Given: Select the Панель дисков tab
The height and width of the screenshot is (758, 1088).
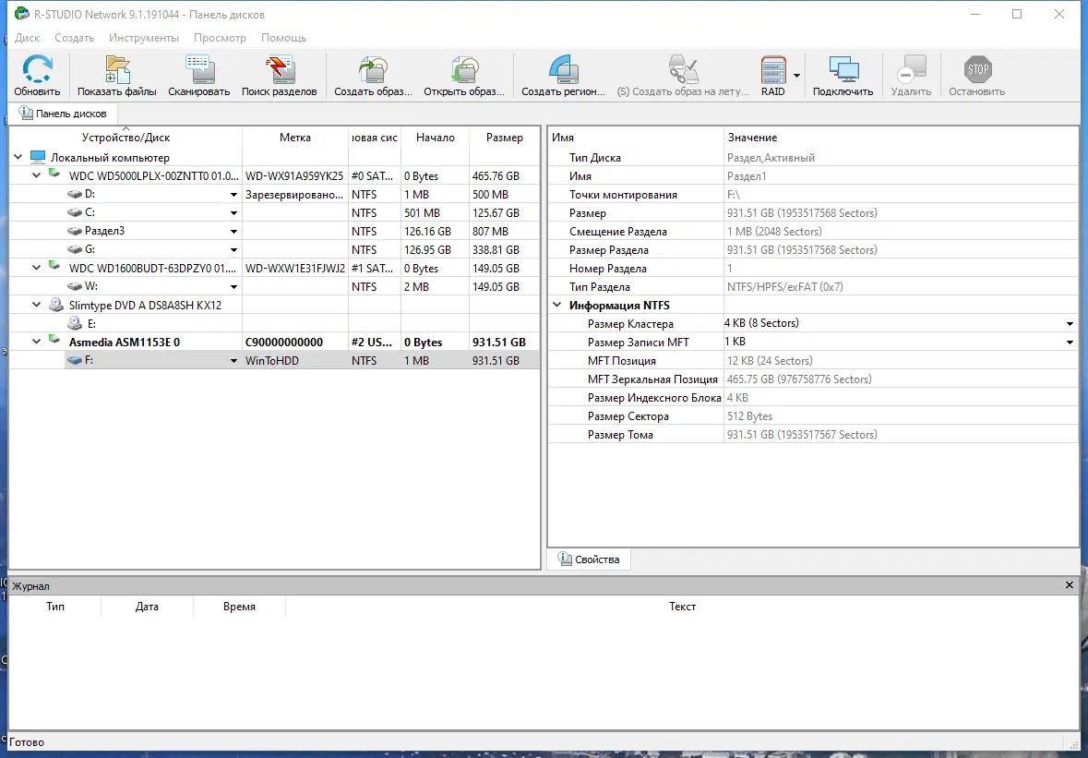Looking at the screenshot, I should tap(63, 114).
